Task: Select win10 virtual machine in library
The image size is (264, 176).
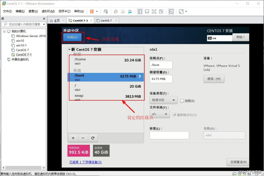Action: pyautogui.click(x=18, y=41)
